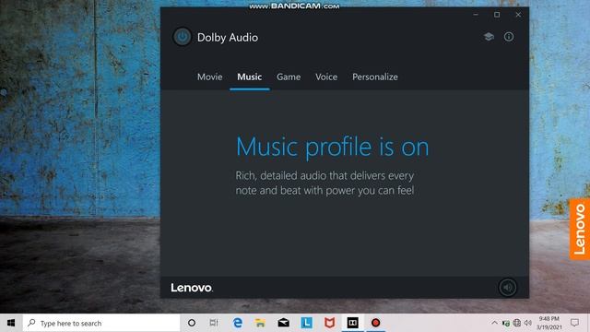
Task: Open the network globe tray icon
Action: [517, 323]
